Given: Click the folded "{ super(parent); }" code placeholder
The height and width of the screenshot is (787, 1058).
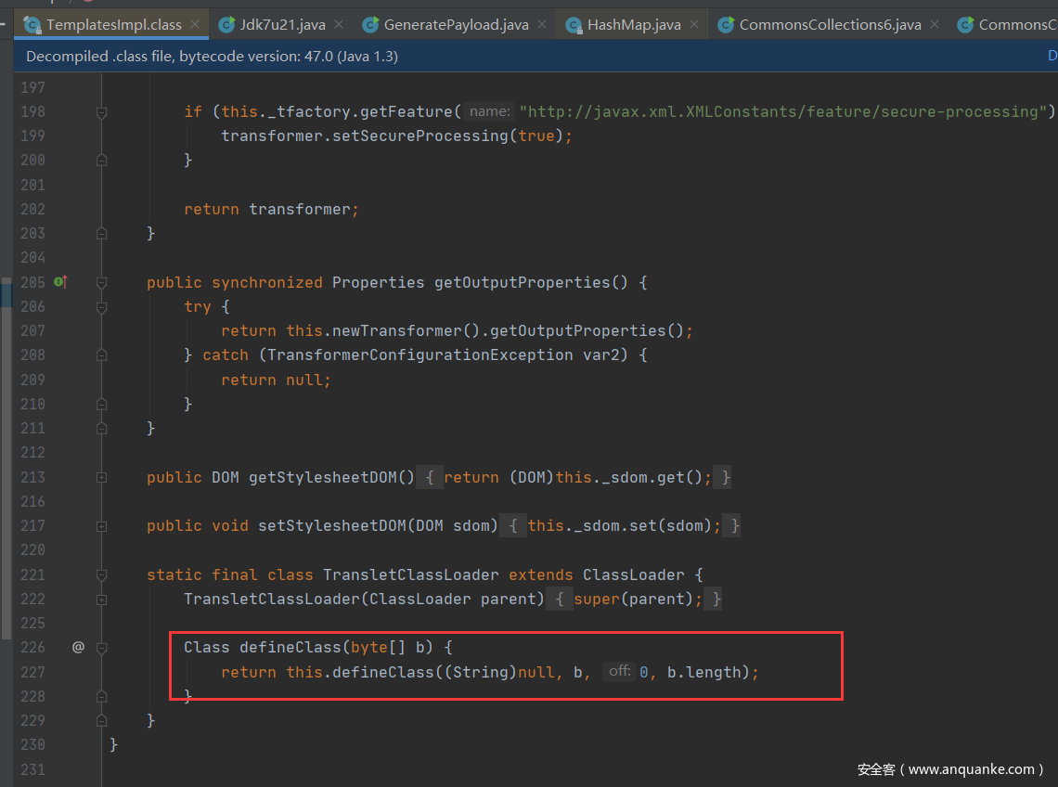Looking at the screenshot, I should 639,599.
